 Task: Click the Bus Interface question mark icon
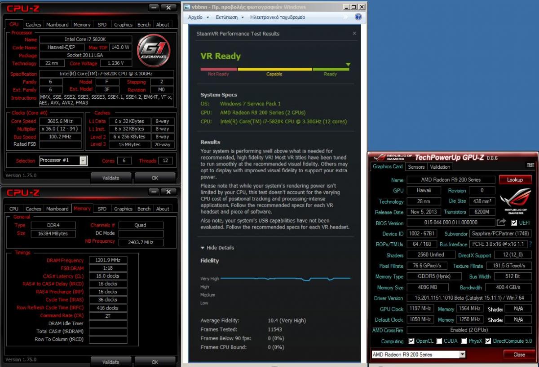coord(530,245)
